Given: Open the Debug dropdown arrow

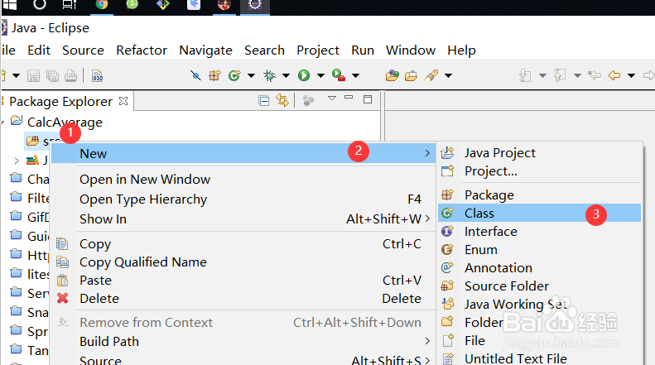Looking at the screenshot, I should pos(287,75).
